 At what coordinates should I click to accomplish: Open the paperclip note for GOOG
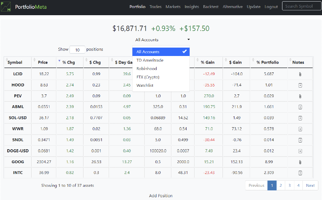(x=300, y=162)
